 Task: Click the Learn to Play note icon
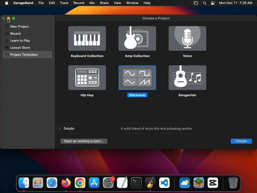[7, 40]
